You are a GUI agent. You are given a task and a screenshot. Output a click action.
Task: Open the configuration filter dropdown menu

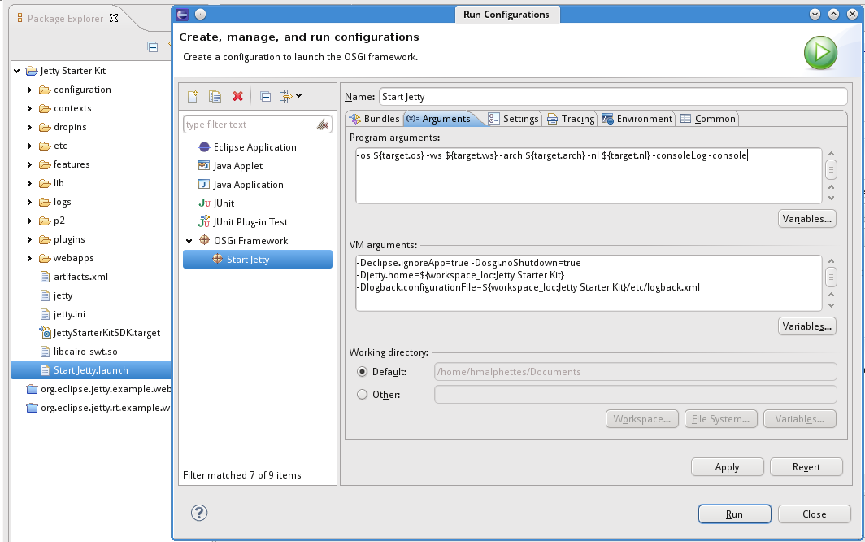[291, 96]
